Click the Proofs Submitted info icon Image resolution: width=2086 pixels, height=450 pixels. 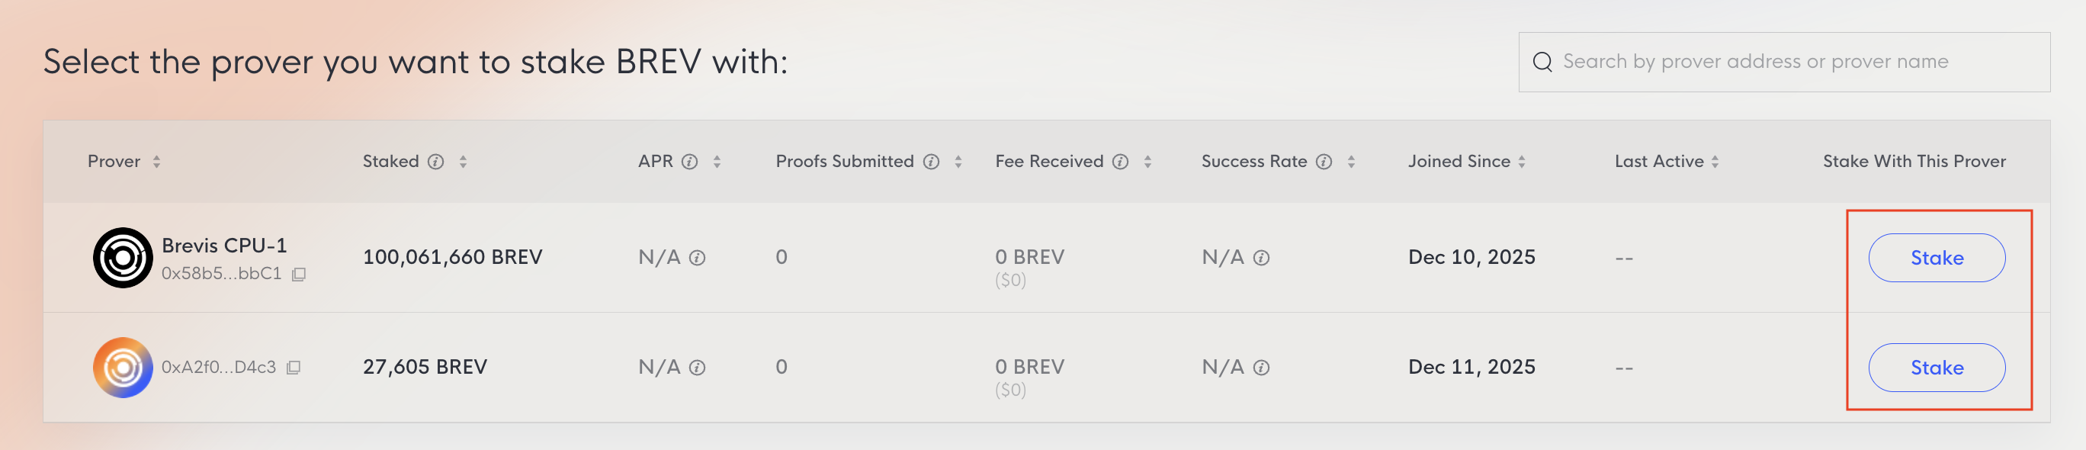click(931, 162)
